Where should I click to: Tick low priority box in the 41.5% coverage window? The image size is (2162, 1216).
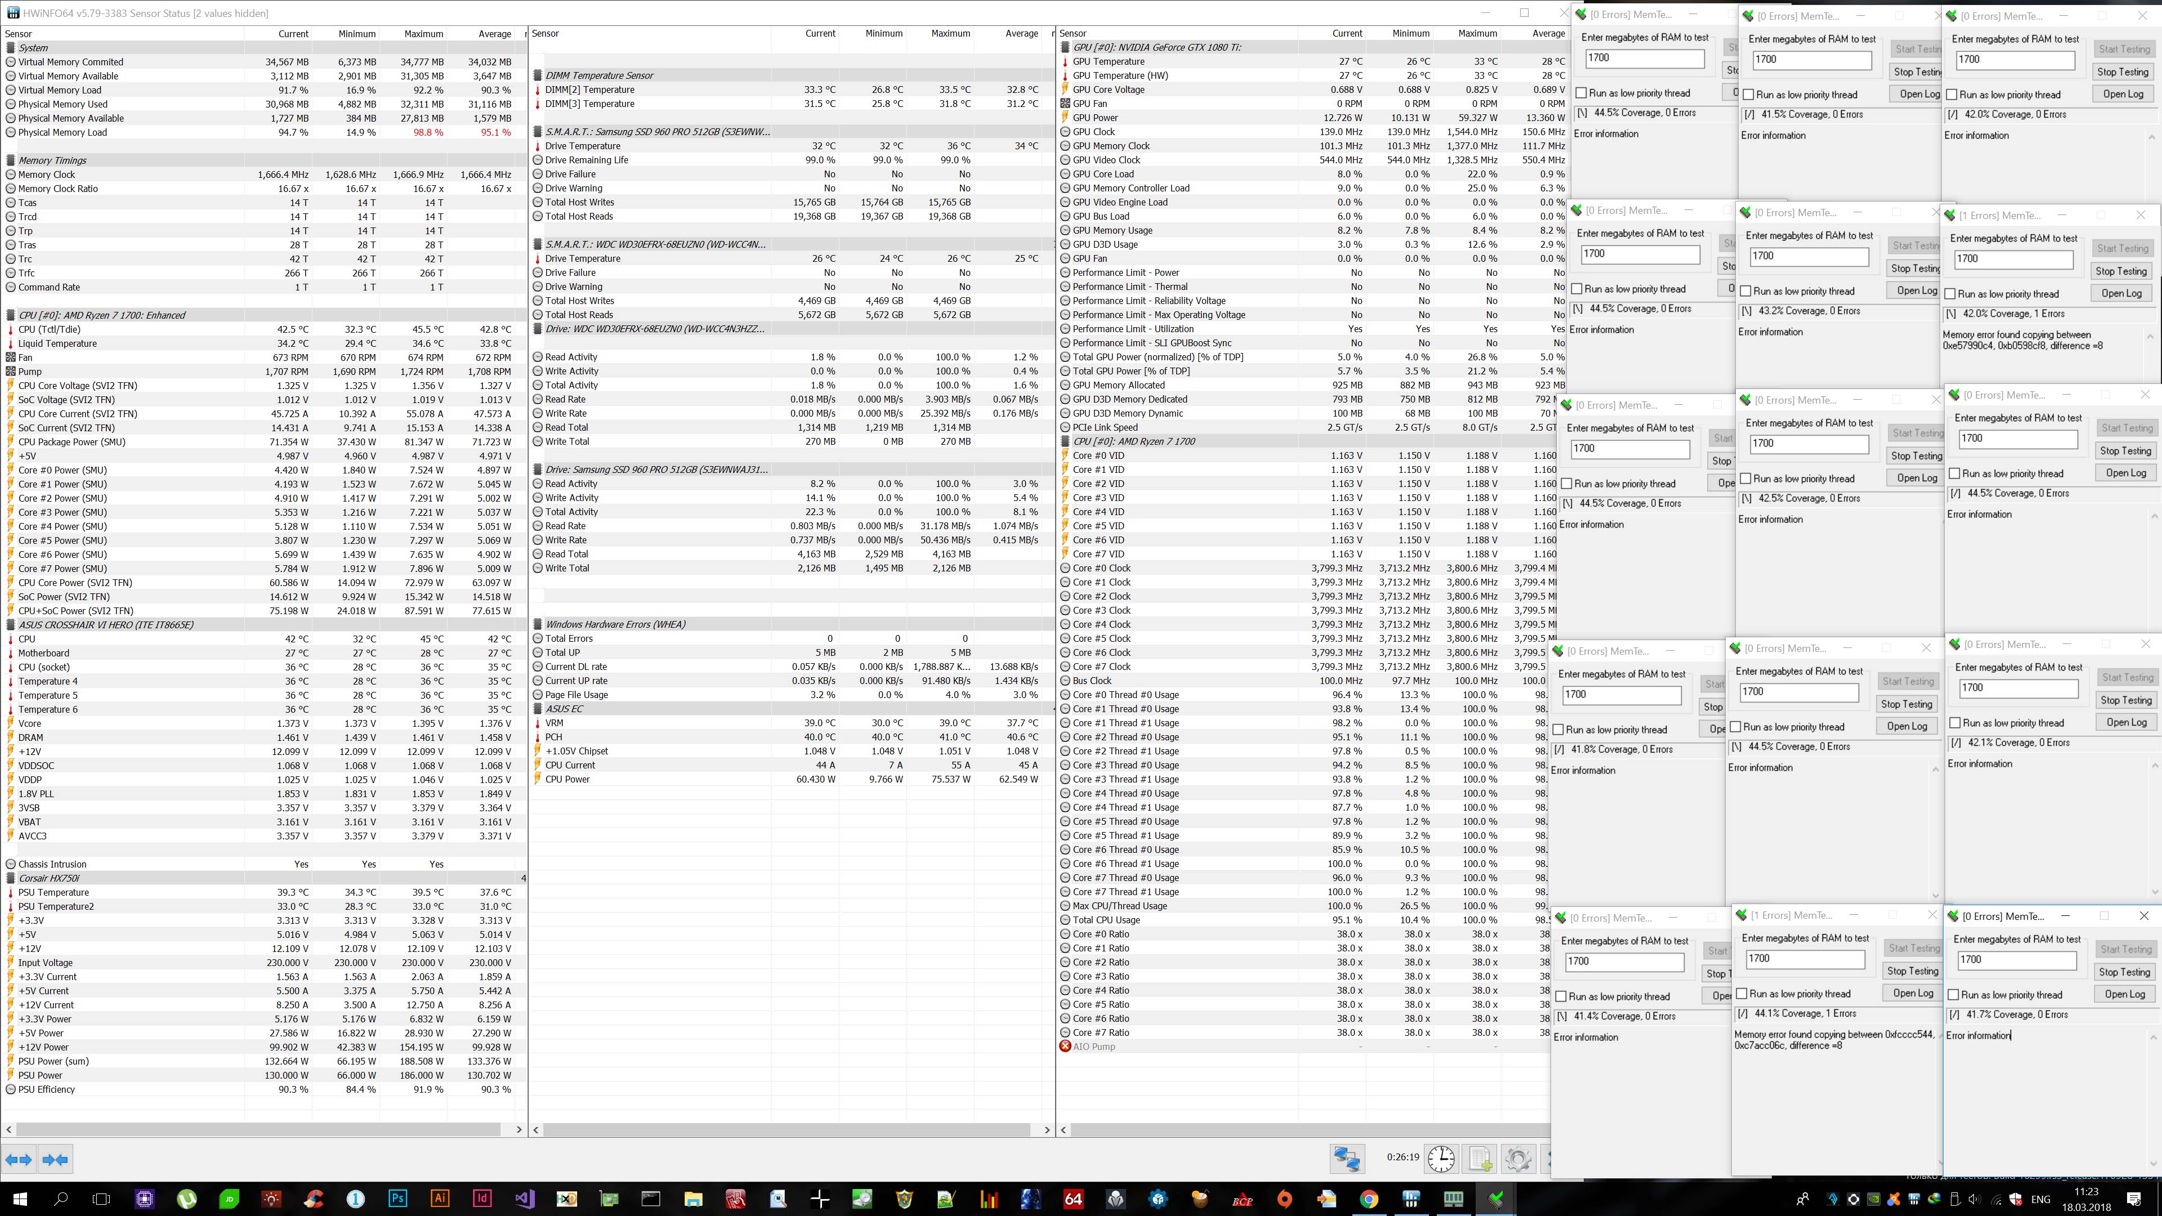coord(1748,95)
